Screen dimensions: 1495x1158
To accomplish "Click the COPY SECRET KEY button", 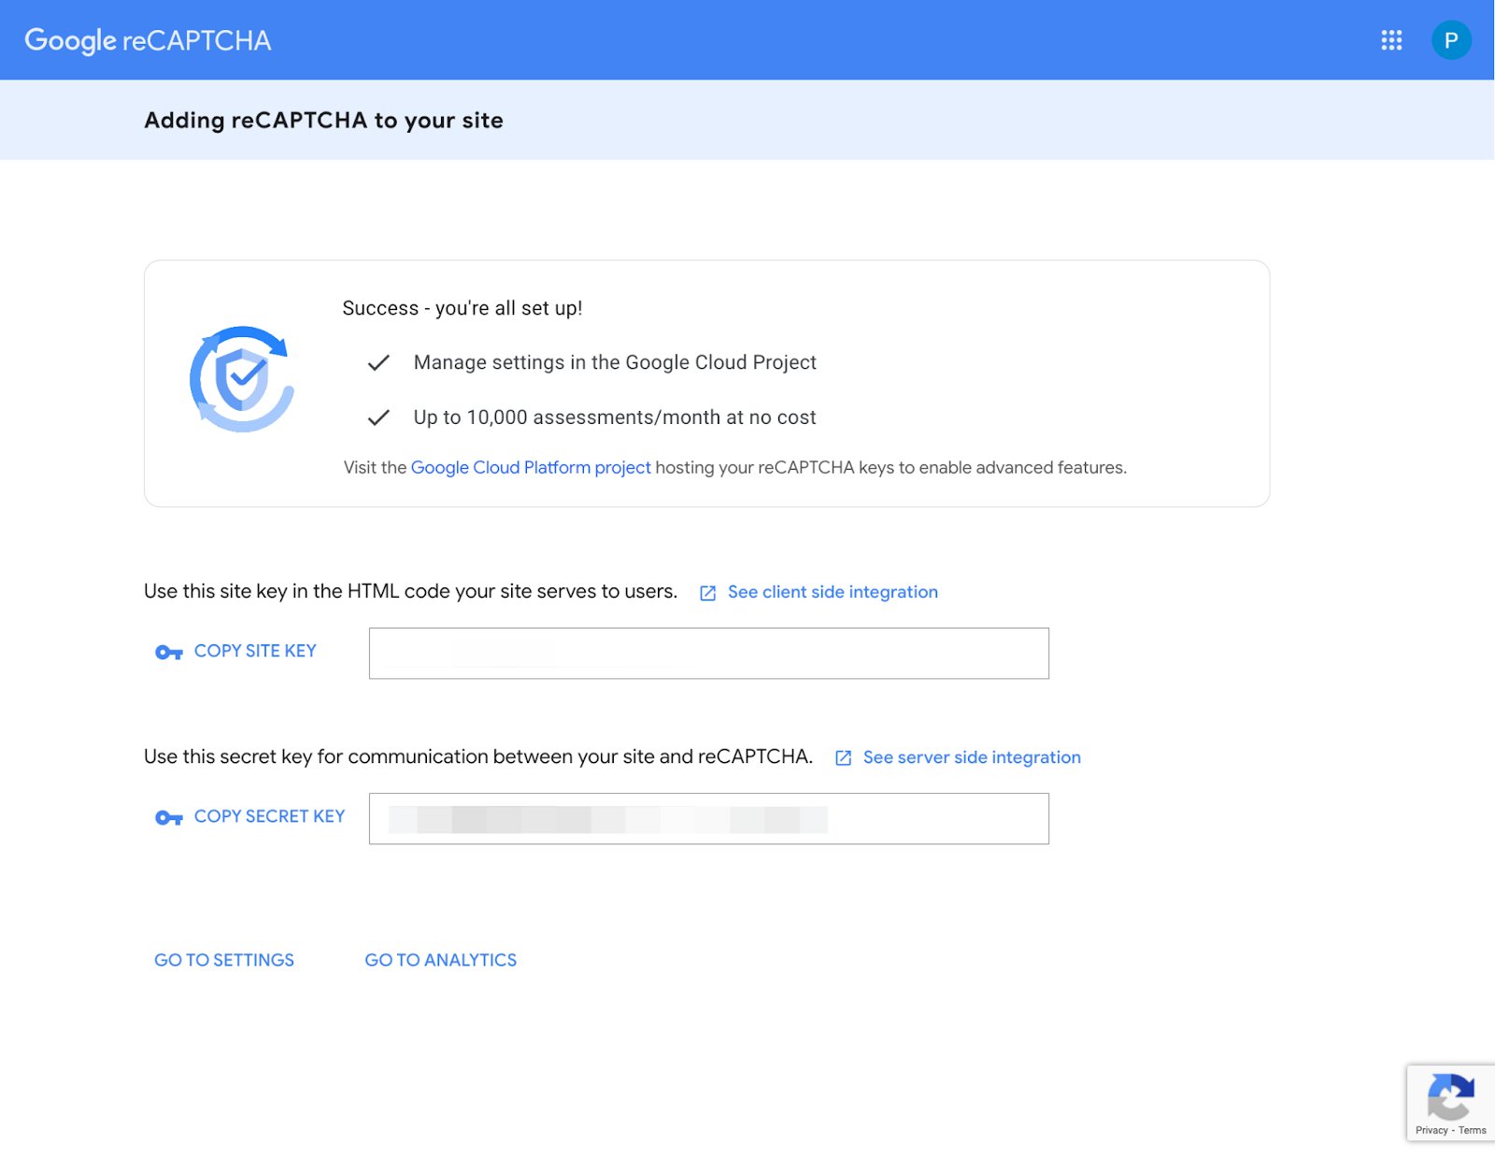I will [269, 816].
